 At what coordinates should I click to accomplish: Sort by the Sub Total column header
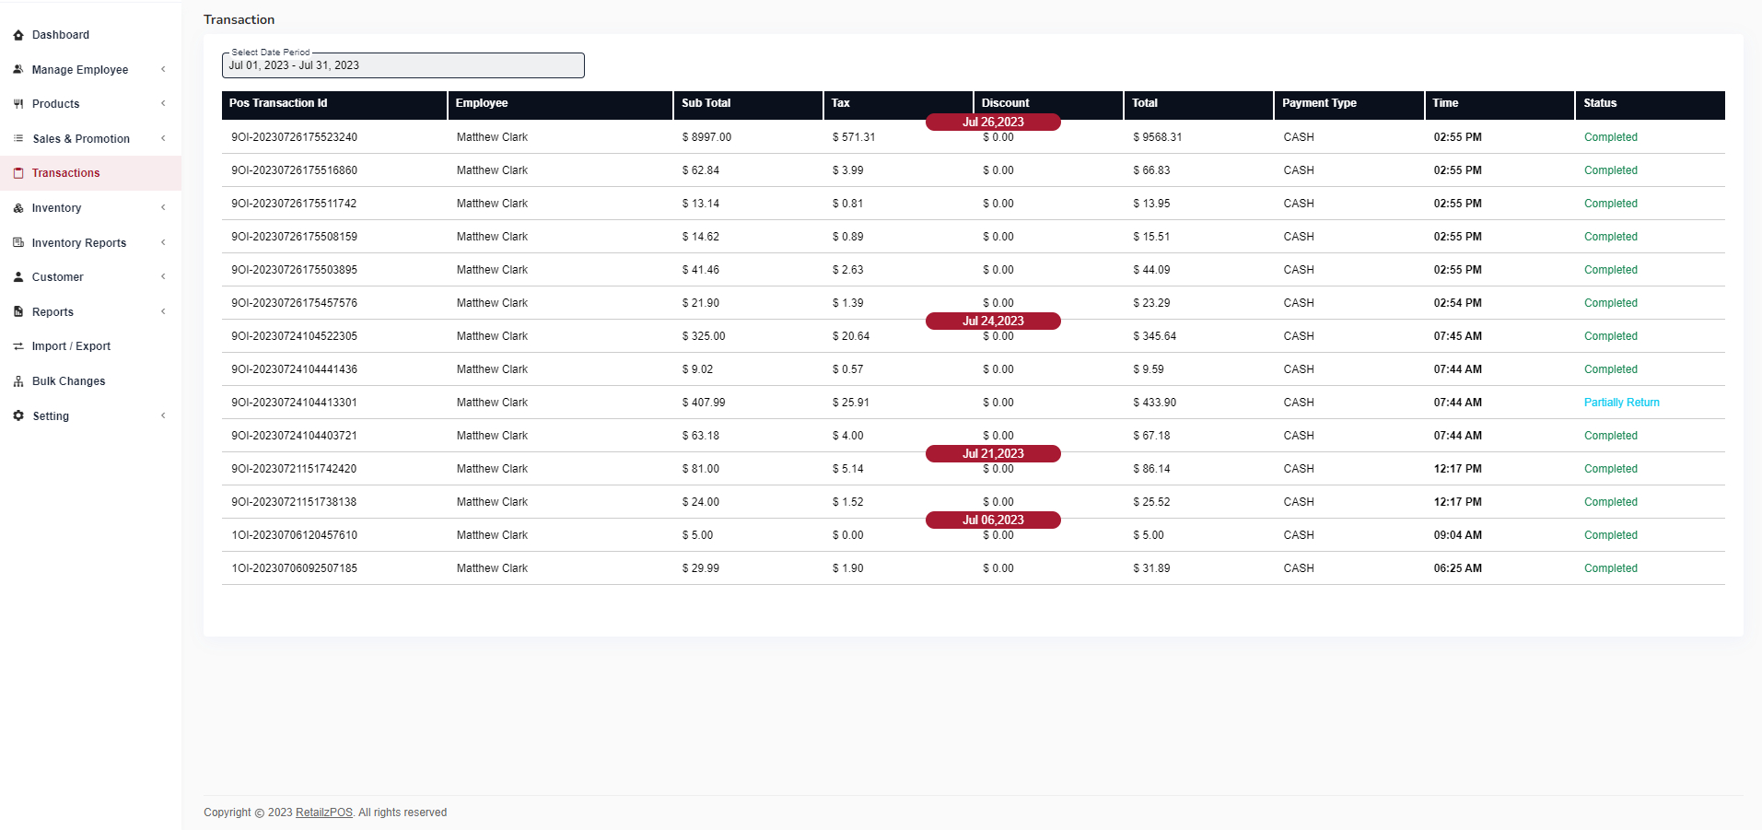coord(706,103)
